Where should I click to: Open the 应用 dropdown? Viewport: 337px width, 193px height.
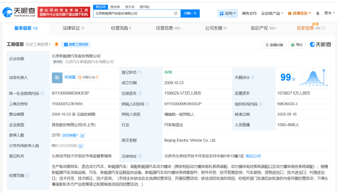227,13
